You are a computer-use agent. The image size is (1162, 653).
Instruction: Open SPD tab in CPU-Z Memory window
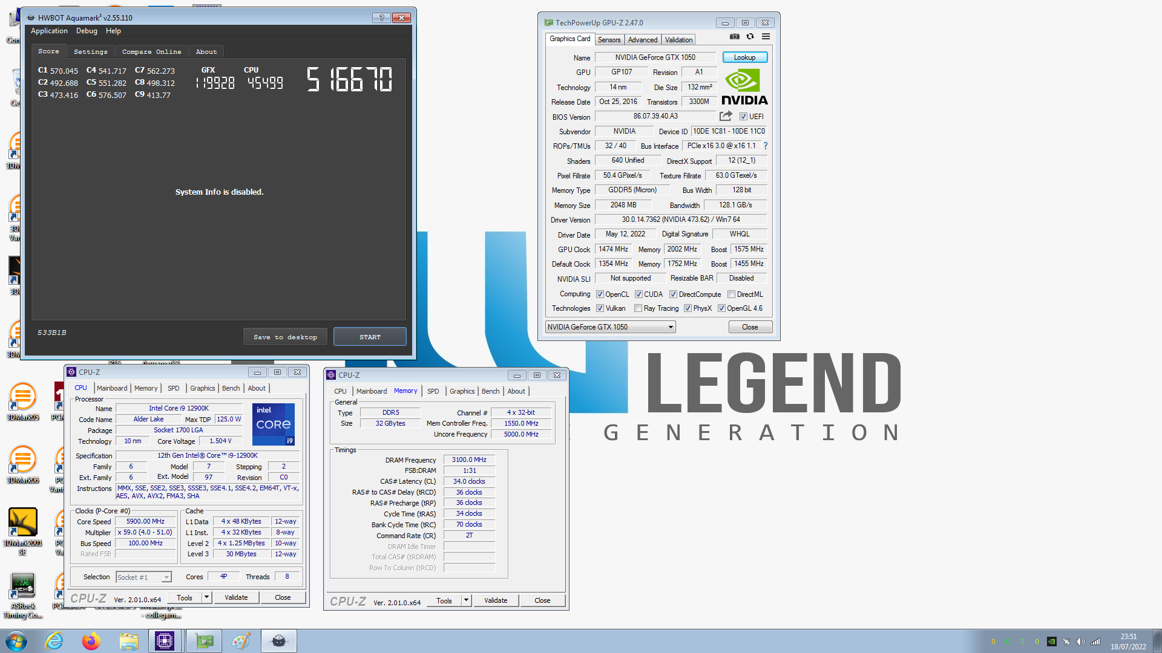[433, 391]
